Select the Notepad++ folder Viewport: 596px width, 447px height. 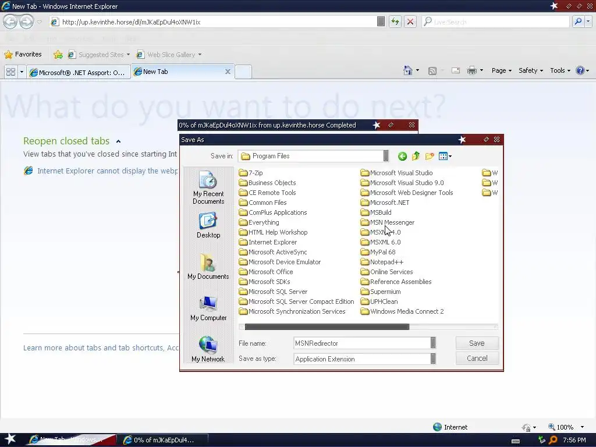[x=382, y=262]
